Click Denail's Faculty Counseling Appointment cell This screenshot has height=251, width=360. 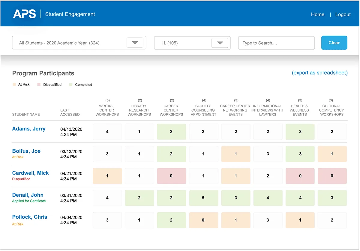(203, 198)
